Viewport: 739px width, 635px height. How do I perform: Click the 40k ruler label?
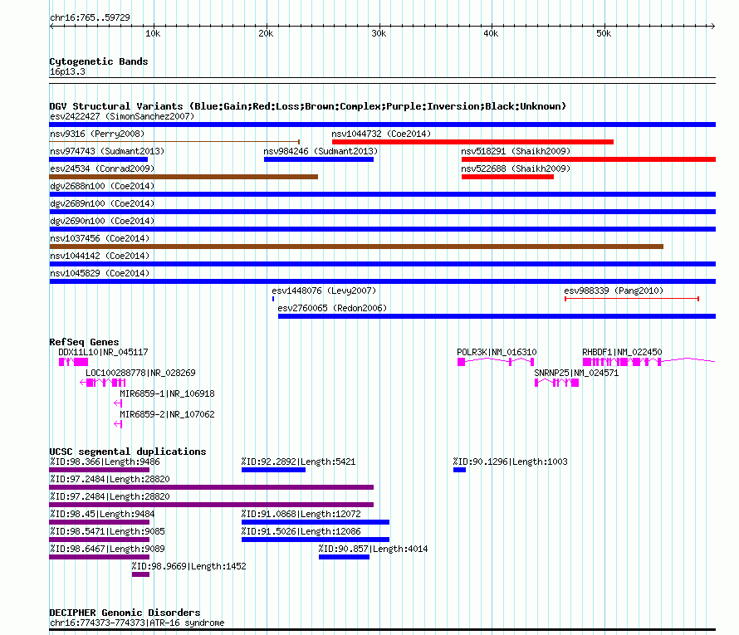click(x=491, y=33)
